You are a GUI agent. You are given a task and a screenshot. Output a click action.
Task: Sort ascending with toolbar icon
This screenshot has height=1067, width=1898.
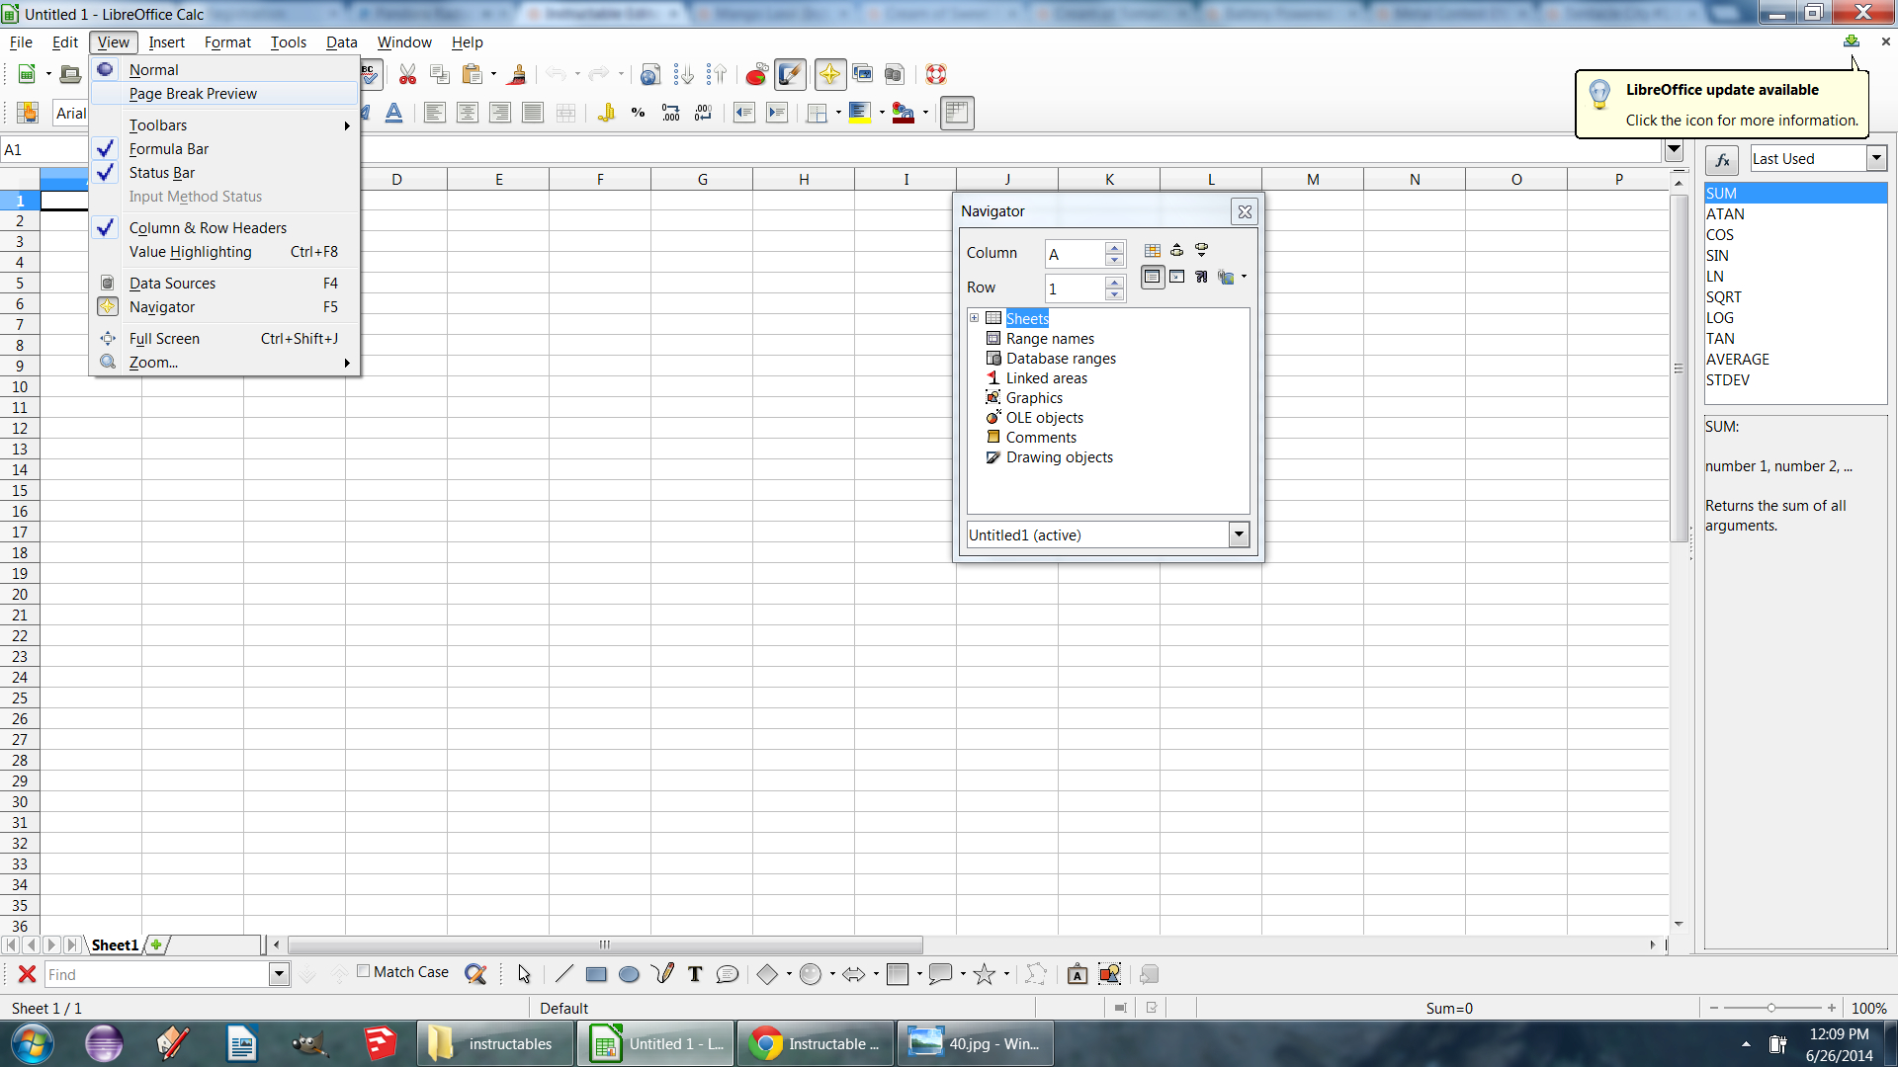[683, 74]
